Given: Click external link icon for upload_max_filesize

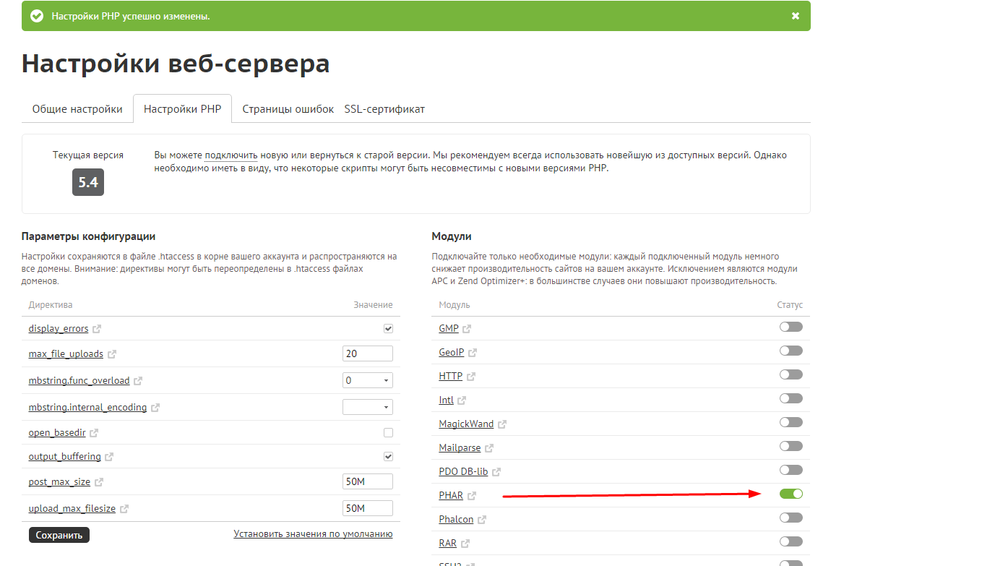Looking at the screenshot, I should point(124,509).
